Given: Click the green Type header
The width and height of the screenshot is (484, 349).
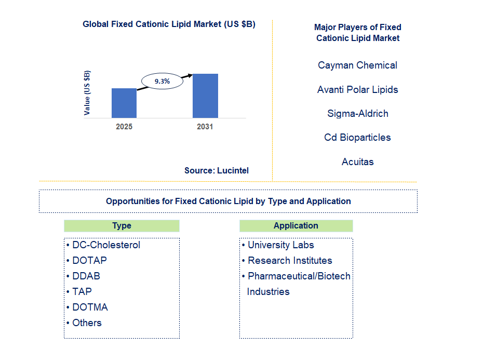Looking at the screenshot, I should point(122,226).
